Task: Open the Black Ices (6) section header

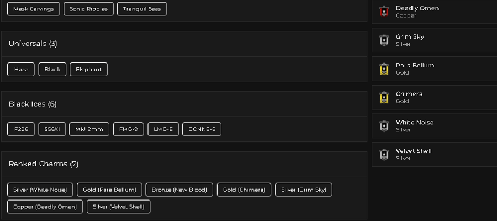Action: coord(184,104)
